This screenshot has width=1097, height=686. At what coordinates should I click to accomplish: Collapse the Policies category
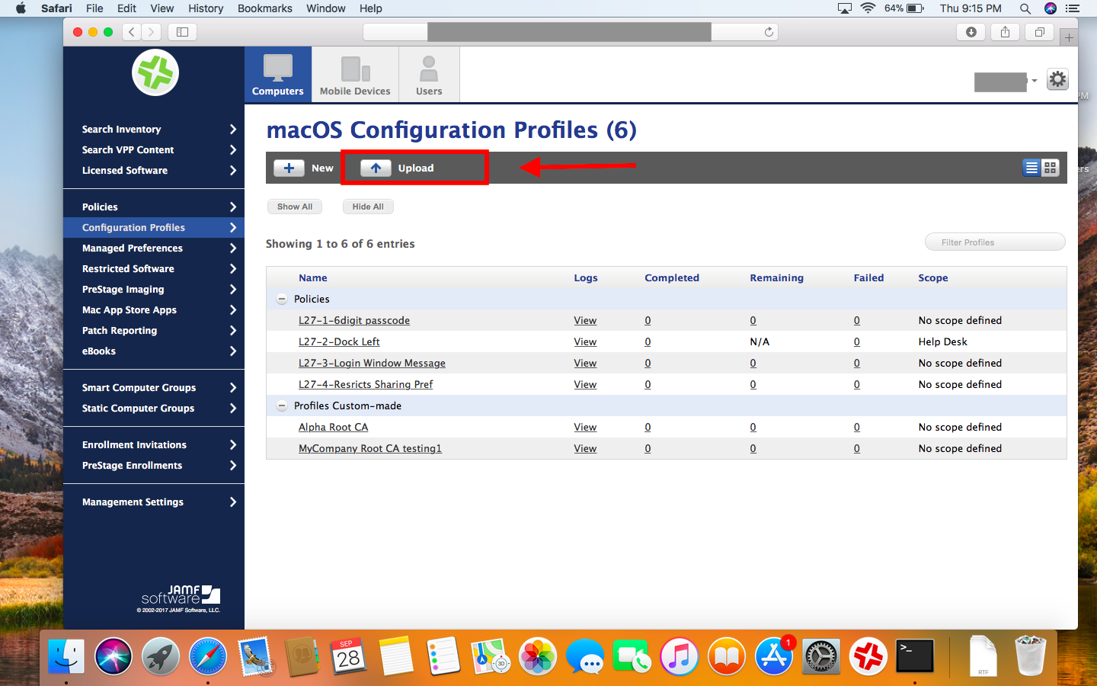click(282, 300)
